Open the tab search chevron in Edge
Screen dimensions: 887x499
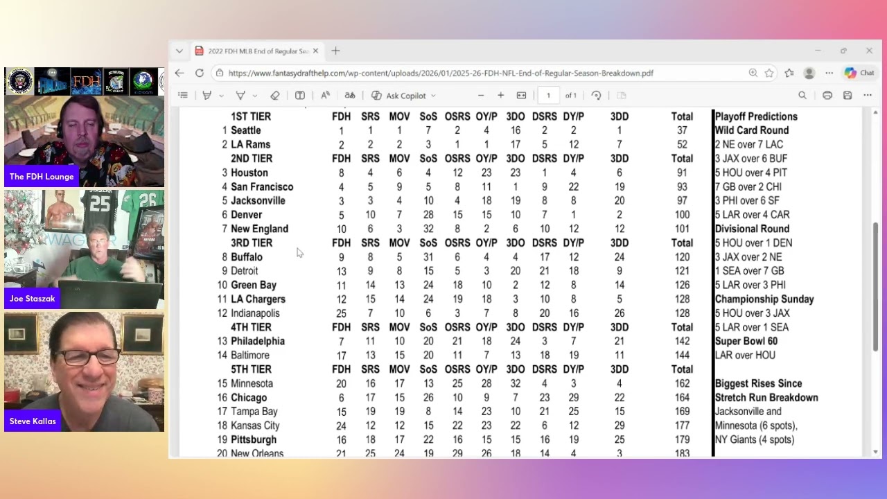point(179,51)
